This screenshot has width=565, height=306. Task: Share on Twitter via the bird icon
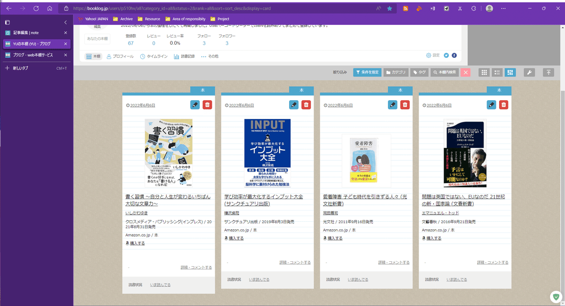[x=446, y=56]
